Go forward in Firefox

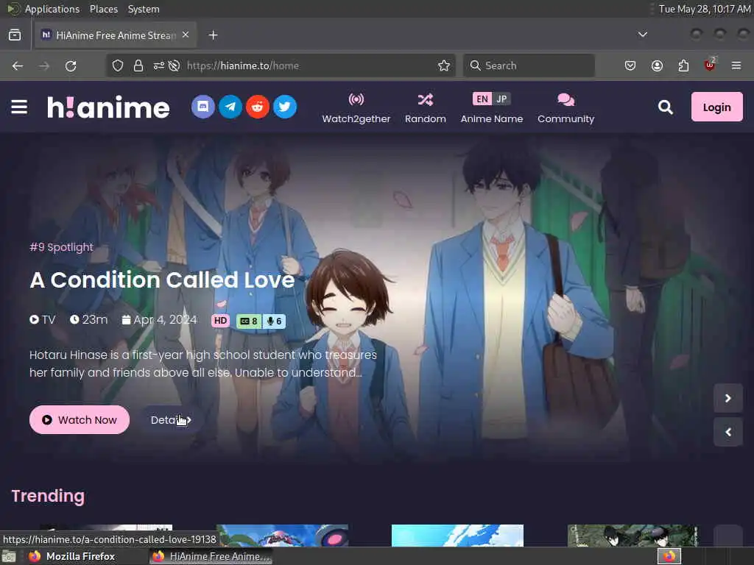tap(44, 65)
